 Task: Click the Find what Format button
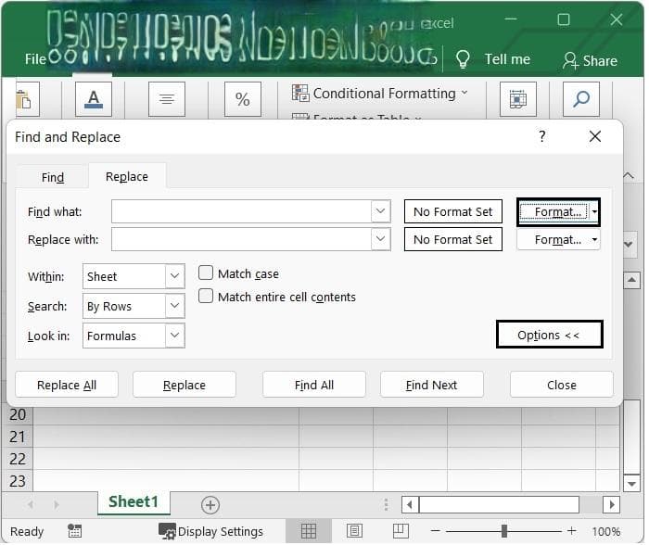(x=554, y=212)
